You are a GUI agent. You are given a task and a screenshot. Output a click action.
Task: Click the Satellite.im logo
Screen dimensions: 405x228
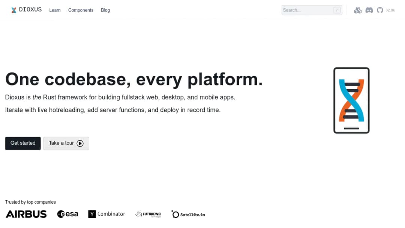[188, 214]
